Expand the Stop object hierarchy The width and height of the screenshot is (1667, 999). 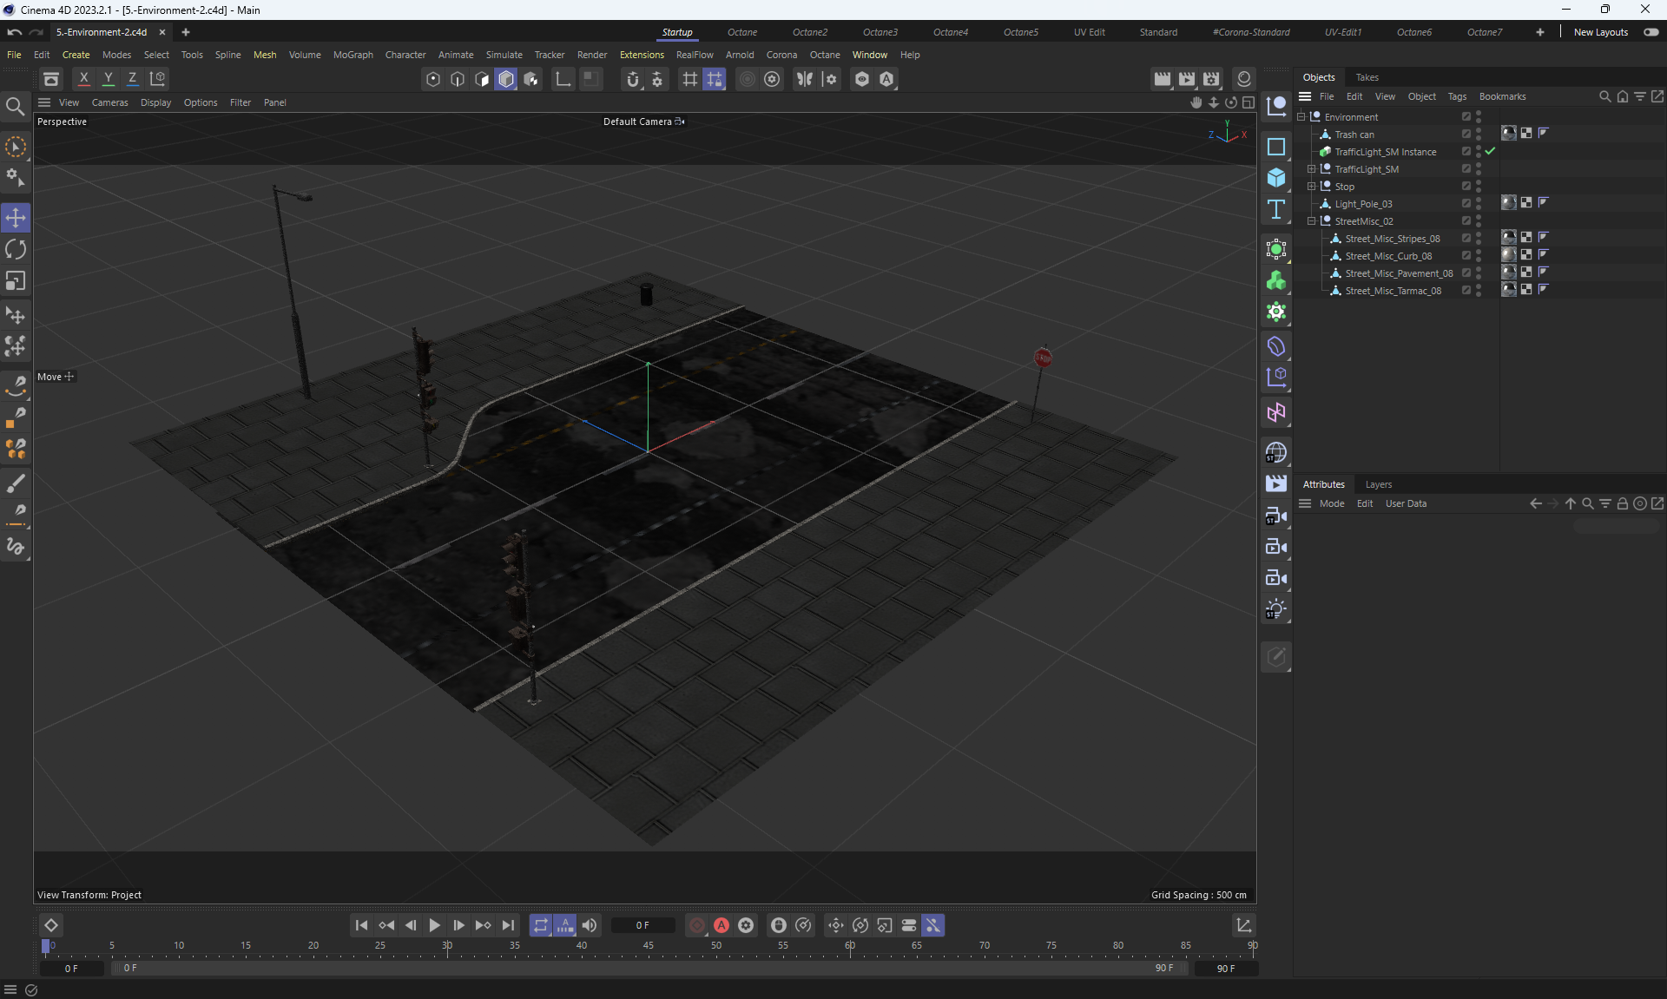coord(1311,186)
